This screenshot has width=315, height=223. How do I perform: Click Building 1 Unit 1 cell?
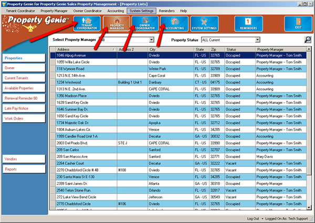[132, 82]
